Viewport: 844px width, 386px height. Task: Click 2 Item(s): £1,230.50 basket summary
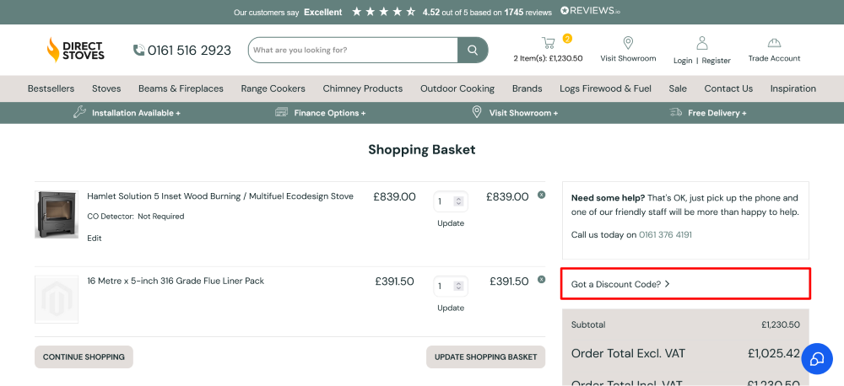pyautogui.click(x=548, y=59)
